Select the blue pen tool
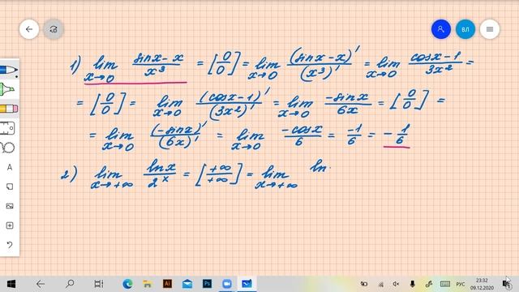Image resolution: width=519 pixels, height=292 pixels. click(x=9, y=71)
